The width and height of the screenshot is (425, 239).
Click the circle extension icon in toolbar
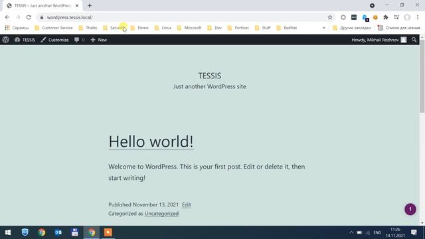(x=343, y=17)
